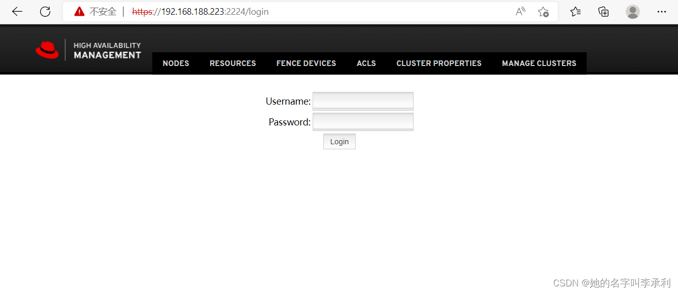Select the ACLS tab
Viewport: 678px width, 293px height.
click(366, 63)
